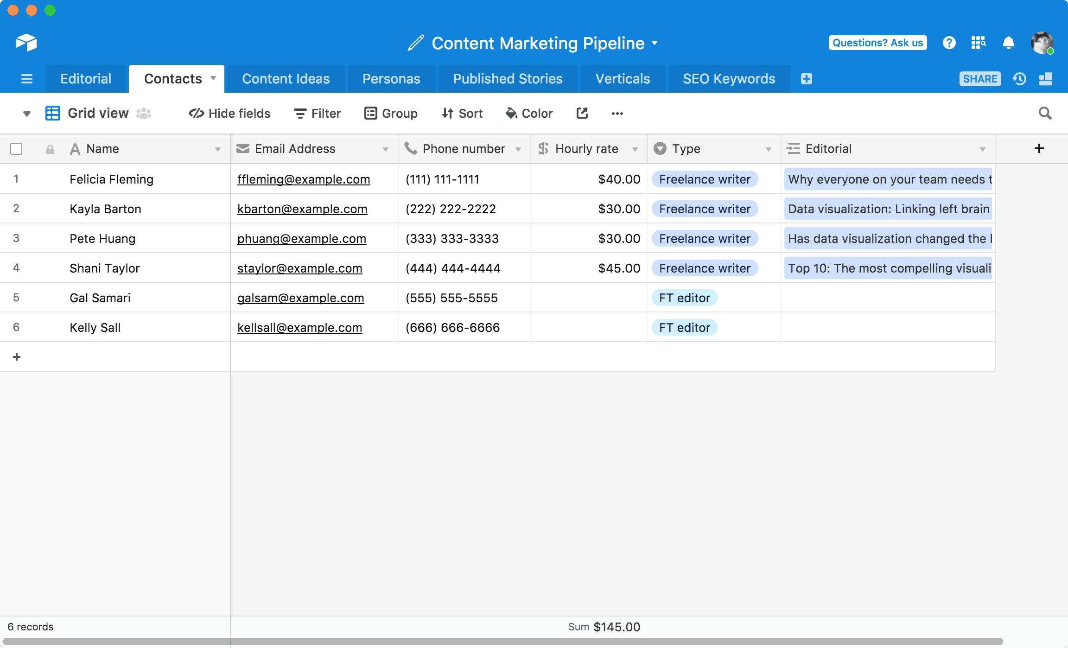Click the blocks icon beside history
The image size is (1068, 648).
coord(1046,79)
